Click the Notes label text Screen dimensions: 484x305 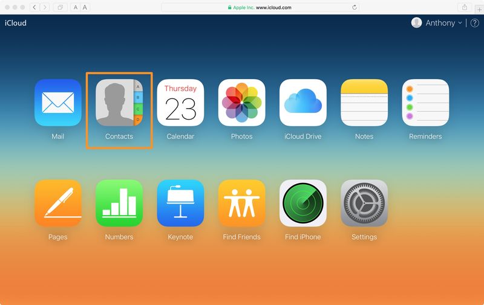[x=364, y=136]
